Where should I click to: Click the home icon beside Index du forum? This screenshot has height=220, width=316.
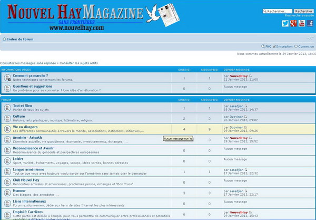point(4,39)
